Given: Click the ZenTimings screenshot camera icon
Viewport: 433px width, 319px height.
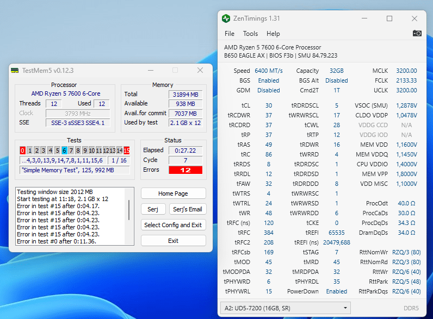Looking at the screenshot, I should coord(417,33).
